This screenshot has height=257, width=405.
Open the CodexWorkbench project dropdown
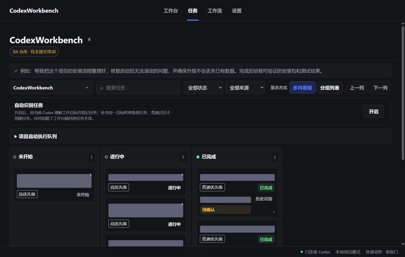click(51, 88)
